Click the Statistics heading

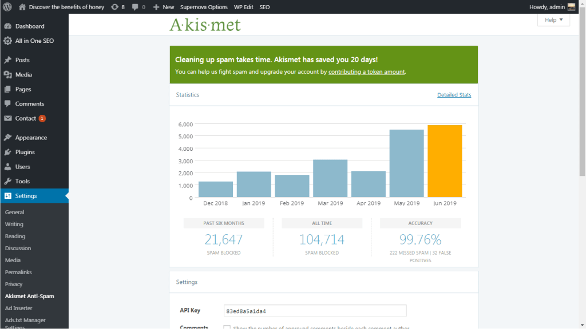point(188,95)
